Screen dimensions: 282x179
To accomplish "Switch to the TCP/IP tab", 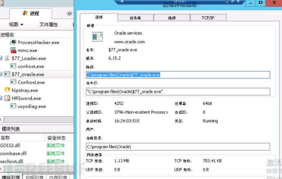I will point(208,18).
